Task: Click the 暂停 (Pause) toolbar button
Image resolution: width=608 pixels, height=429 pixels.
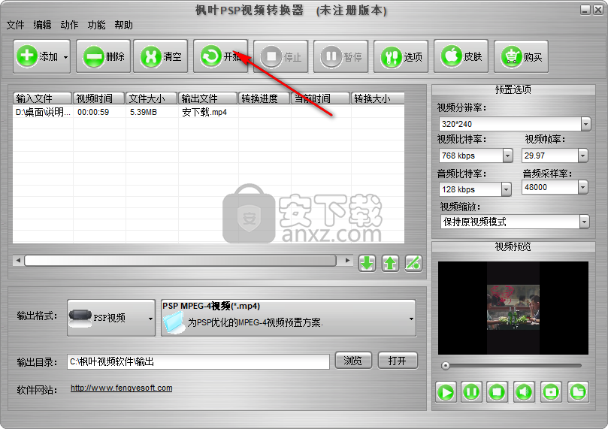Action: pos(341,56)
